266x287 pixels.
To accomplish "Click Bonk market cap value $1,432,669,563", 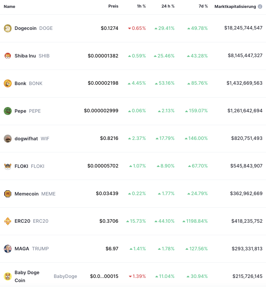I will coord(244,83).
